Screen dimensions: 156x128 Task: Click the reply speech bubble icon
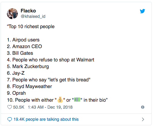point(10,119)
